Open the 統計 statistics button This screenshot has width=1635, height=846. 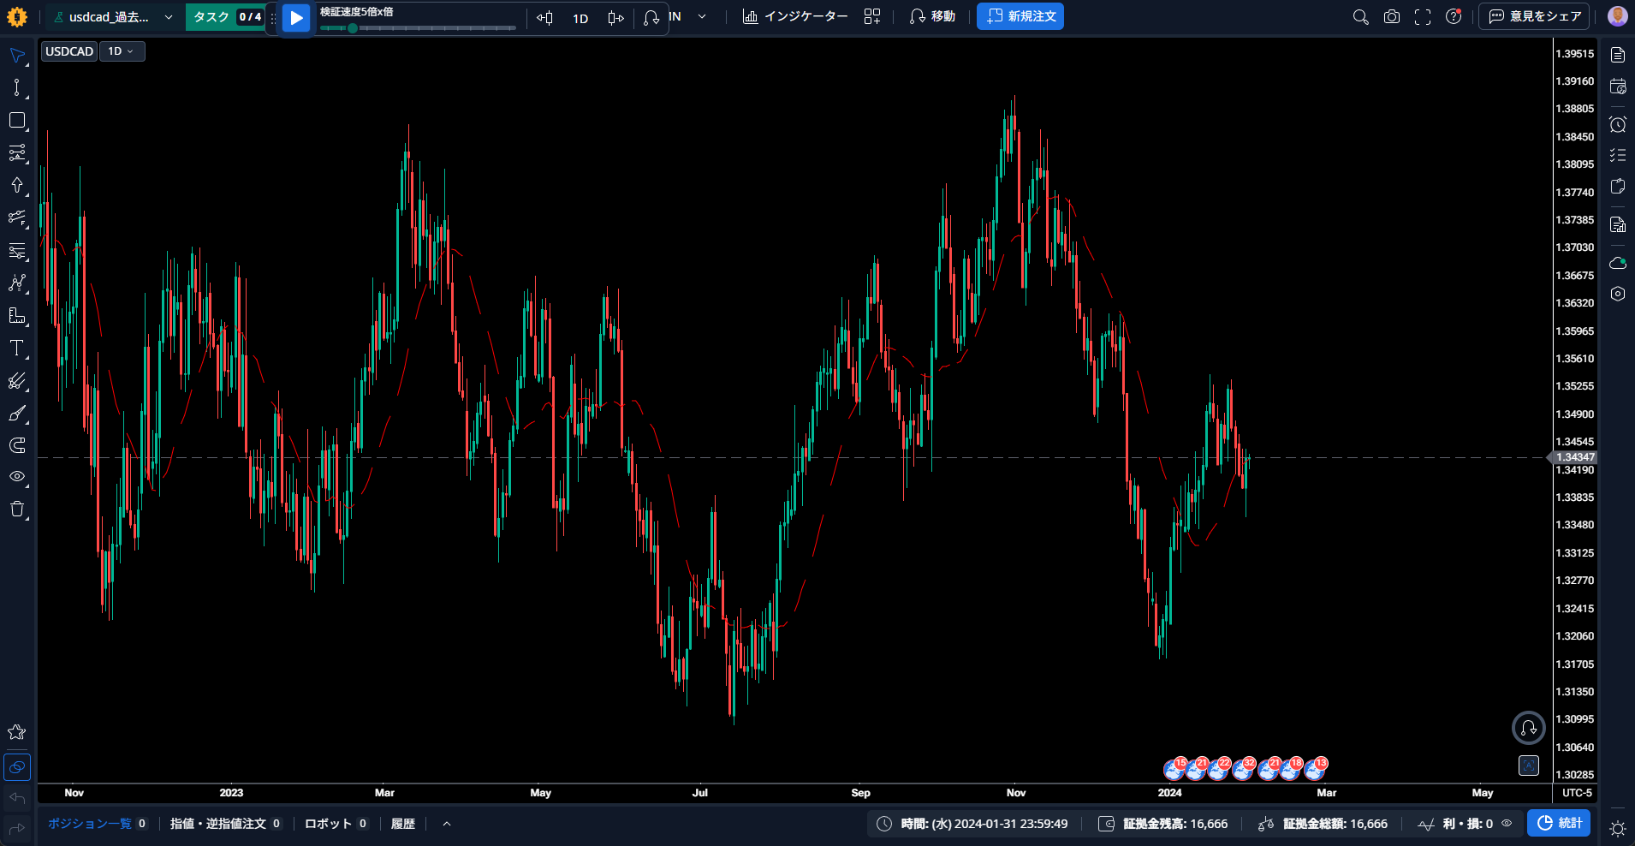point(1560,823)
